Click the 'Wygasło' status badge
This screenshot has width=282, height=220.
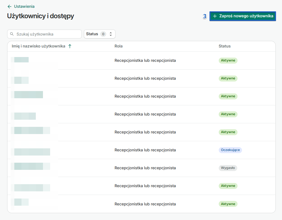(x=228, y=168)
